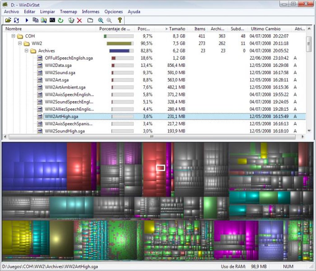
Task: Click the Open folder toolbar icon
Action: (x=8, y=20)
